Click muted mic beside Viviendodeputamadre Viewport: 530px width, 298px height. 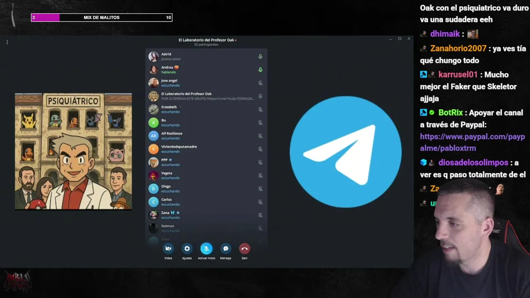(260, 149)
